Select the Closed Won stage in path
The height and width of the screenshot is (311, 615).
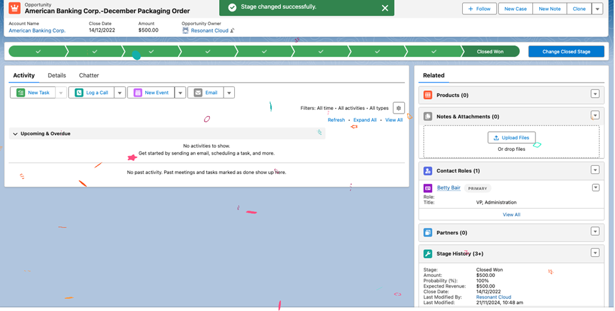click(x=490, y=52)
